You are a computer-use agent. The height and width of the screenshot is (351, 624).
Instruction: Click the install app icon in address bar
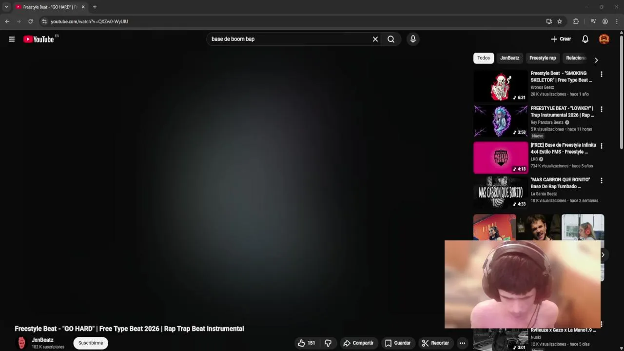pyautogui.click(x=549, y=21)
